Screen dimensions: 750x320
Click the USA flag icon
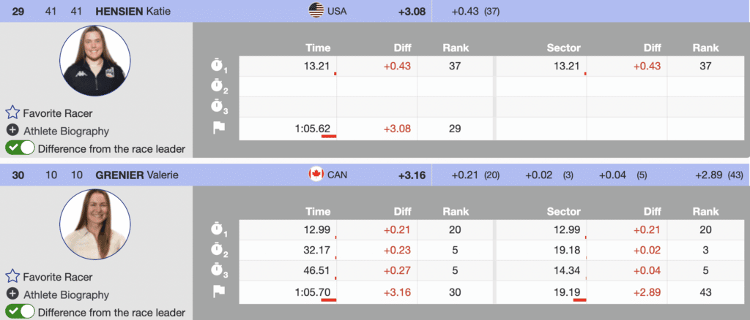[316, 11]
